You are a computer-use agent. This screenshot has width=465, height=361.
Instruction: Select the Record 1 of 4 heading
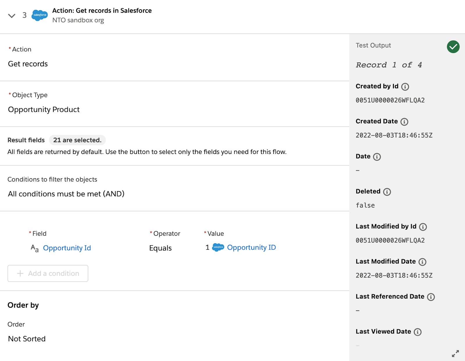[389, 65]
